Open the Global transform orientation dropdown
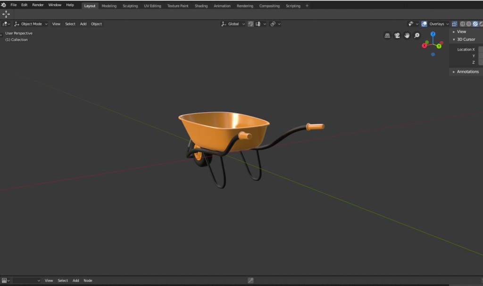483x286 pixels. click(x=233, y=24)
